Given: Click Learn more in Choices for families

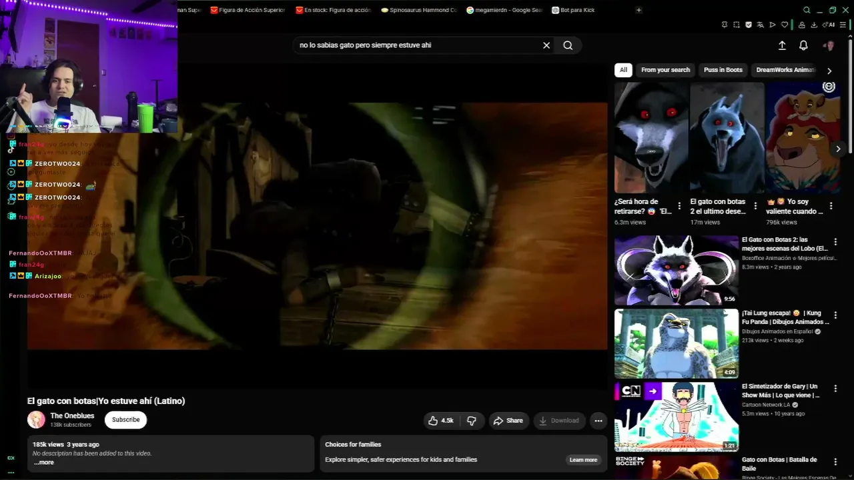Looking at the screenshot, I should coord(583,460).
